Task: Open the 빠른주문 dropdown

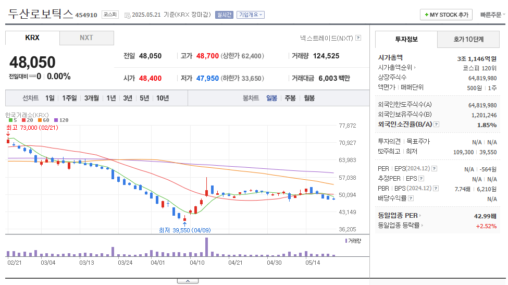Action: pyautogui.click(x=492, y=15)
